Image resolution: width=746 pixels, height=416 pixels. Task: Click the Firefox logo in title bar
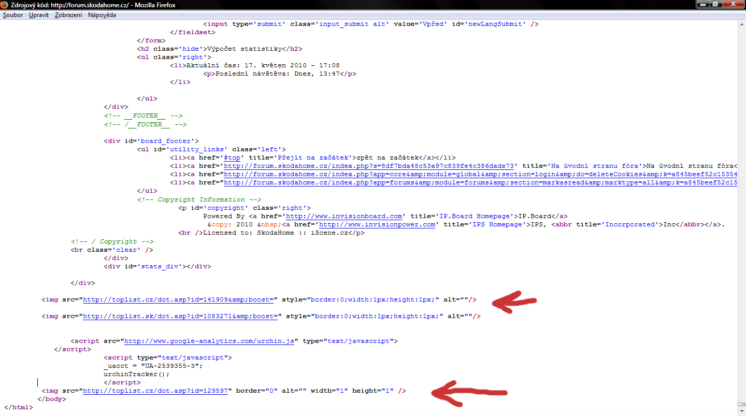(5, 5)
